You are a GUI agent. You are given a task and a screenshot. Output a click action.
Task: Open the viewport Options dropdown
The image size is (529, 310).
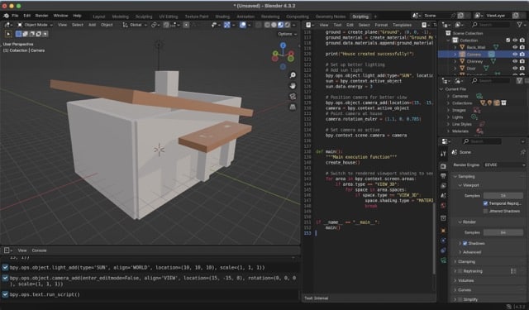click(287, 34)
